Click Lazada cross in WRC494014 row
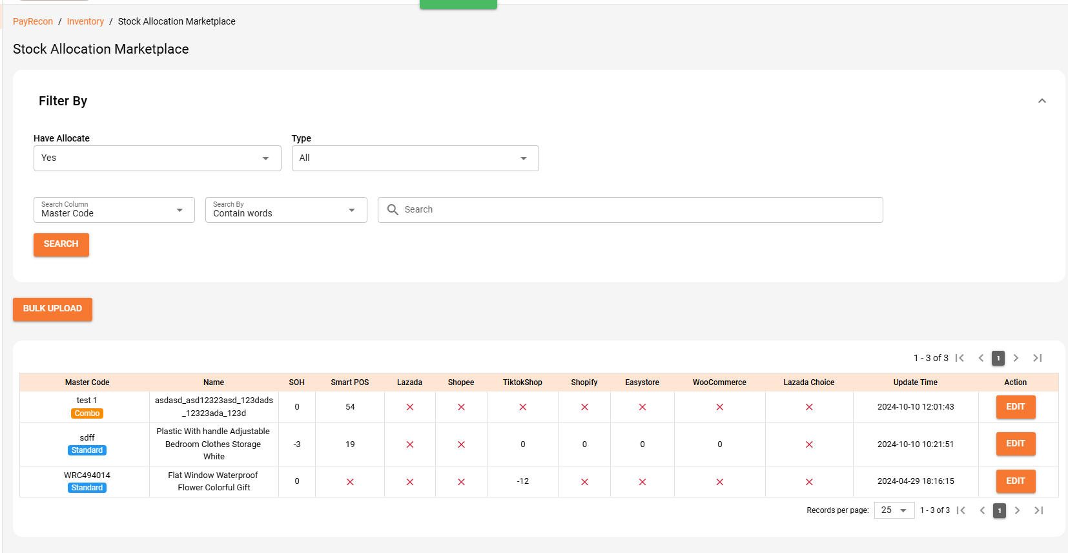 pos(410,482)
